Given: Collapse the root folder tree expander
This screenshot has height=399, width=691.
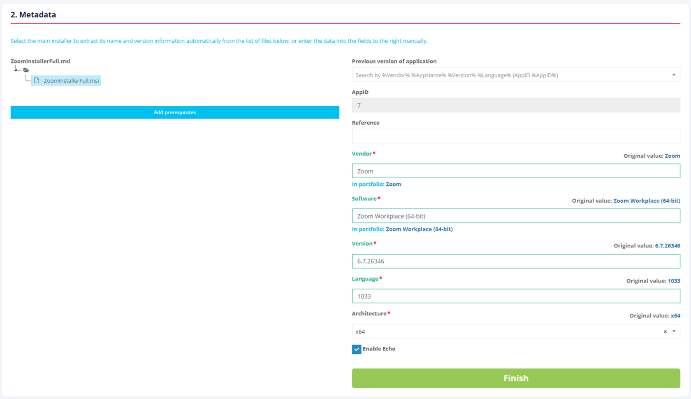Looking at the screenshot, I should point(16,69).
